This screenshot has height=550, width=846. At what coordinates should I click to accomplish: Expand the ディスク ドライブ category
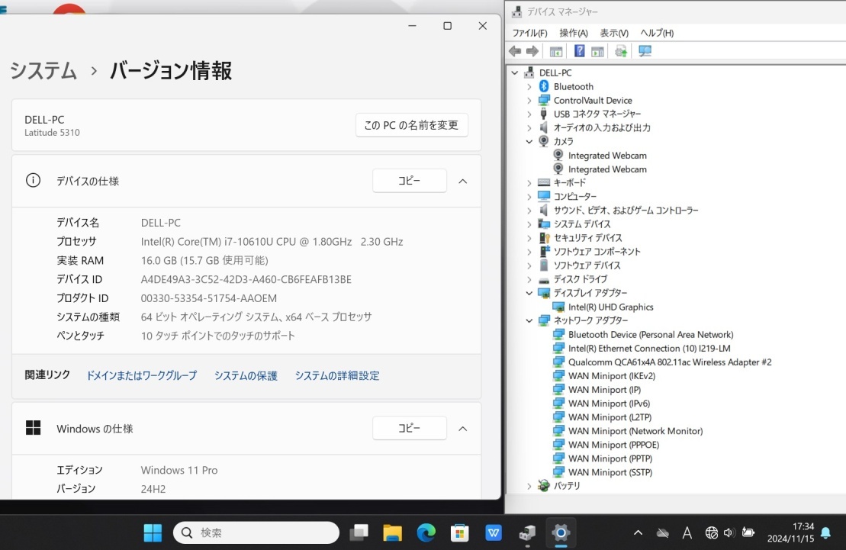pyautogui.click(x=529, y=280)
